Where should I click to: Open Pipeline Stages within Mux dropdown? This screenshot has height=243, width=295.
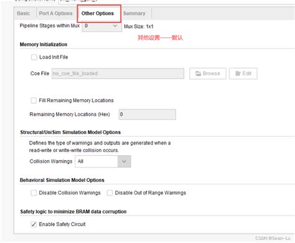102,26
